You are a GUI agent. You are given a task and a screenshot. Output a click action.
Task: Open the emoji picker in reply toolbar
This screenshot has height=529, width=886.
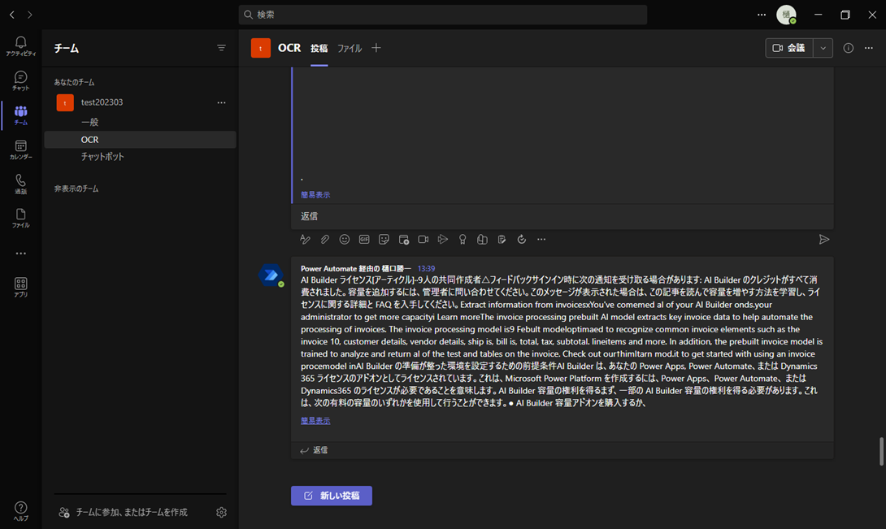coord(344,240)
